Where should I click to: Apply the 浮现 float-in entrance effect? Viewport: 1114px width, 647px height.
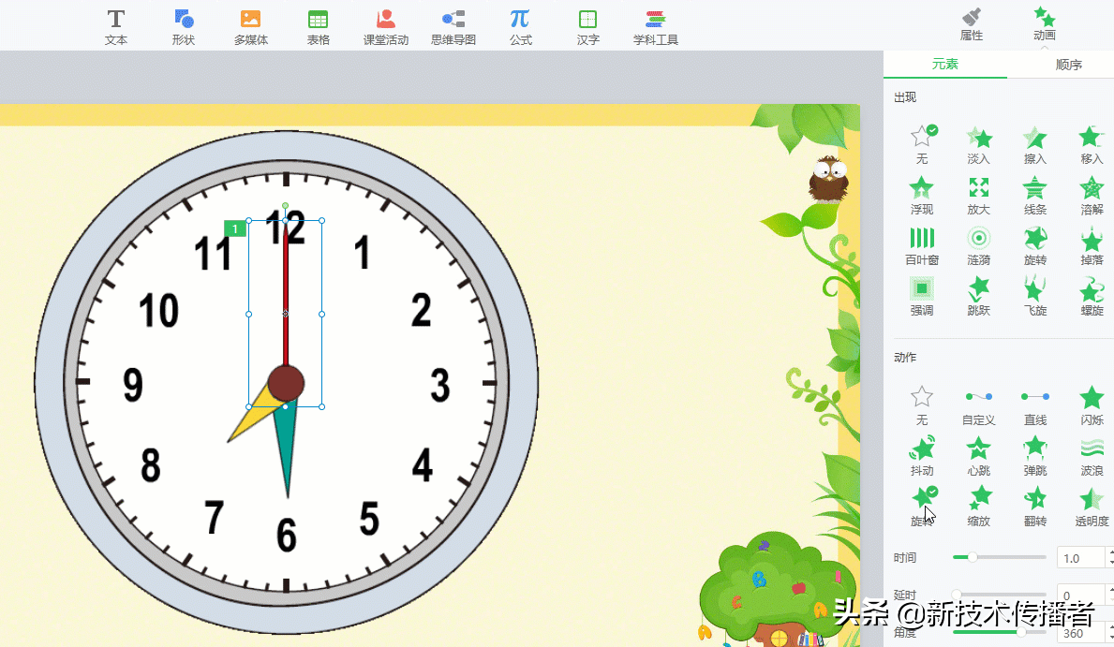(922, 195)
